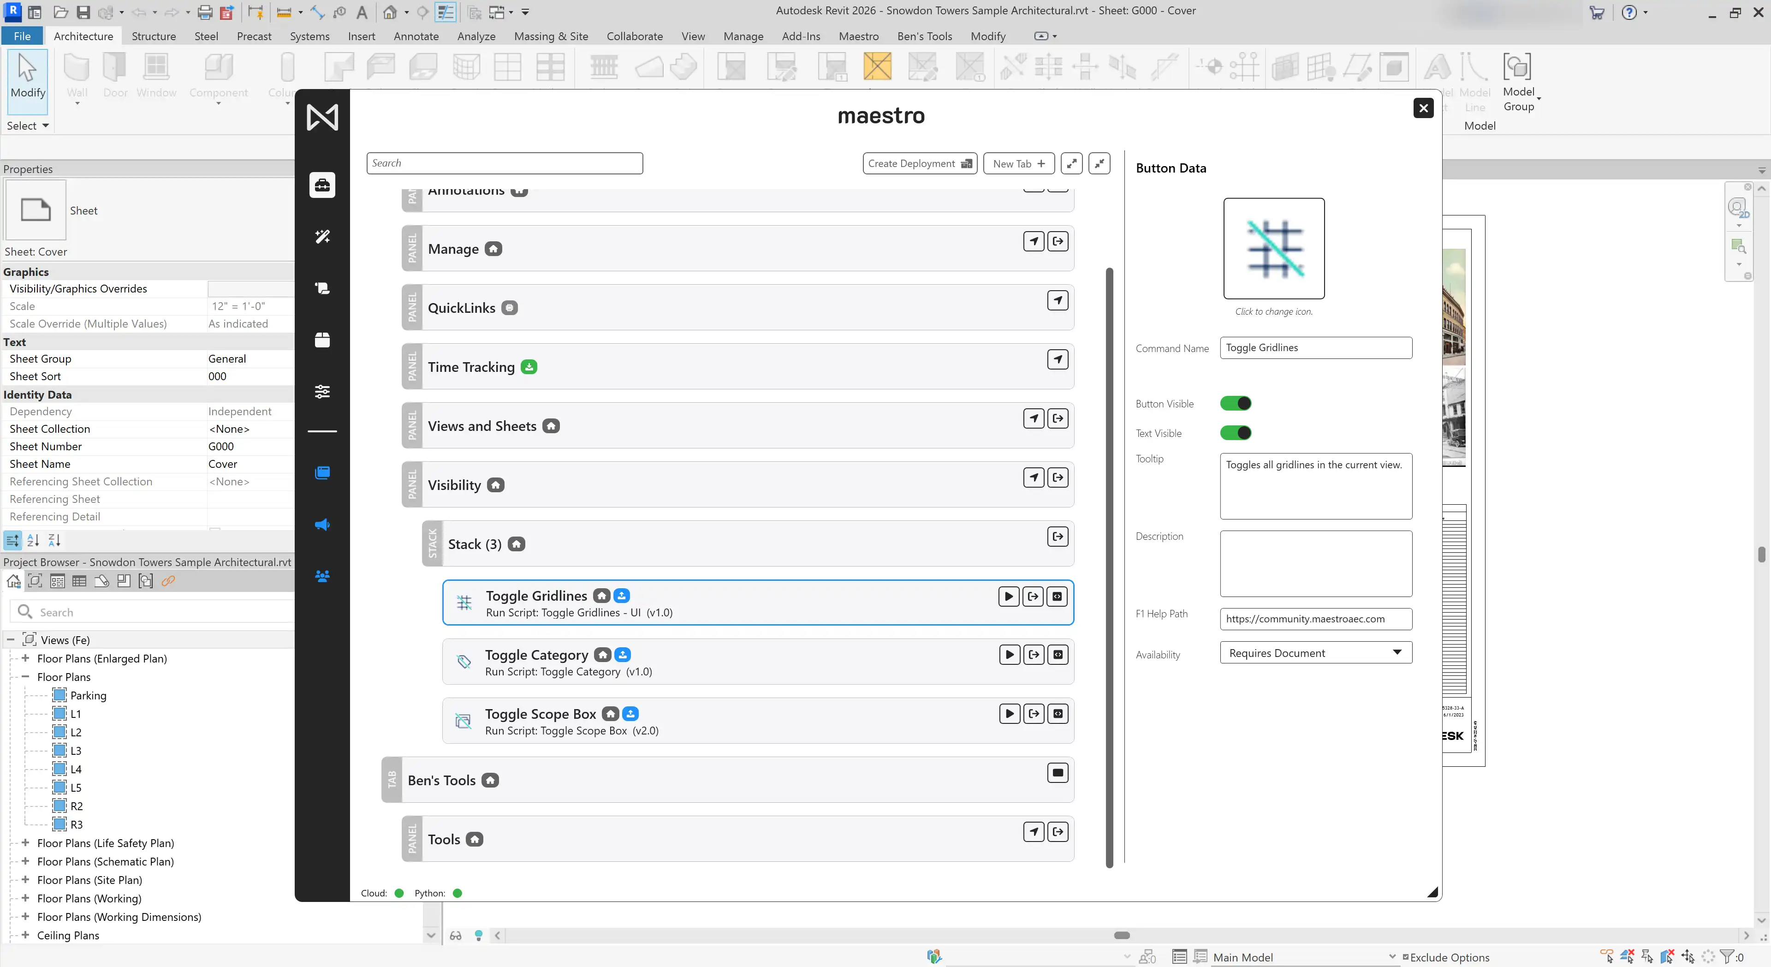This screenshot has width=1771, height=967.
Task: Open the sliders settings icon in Maestro sidebar
Action: [x=322, y=391]
